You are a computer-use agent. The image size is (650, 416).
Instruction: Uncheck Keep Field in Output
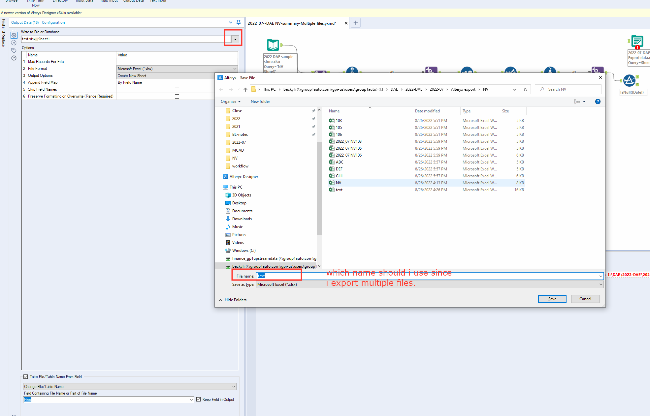click(198, 399)
